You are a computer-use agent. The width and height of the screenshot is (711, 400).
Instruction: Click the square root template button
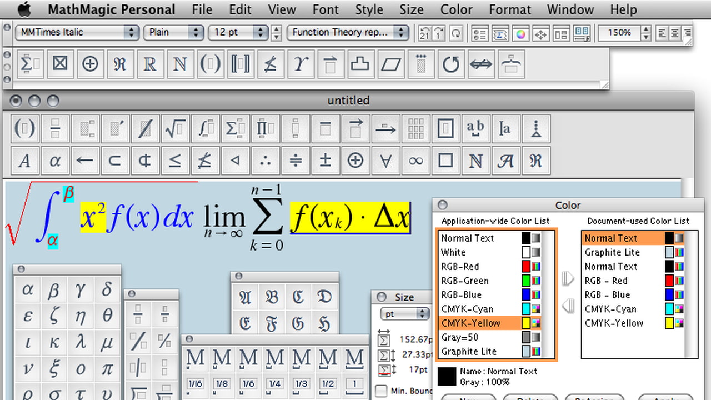click(x=174, y=129)
